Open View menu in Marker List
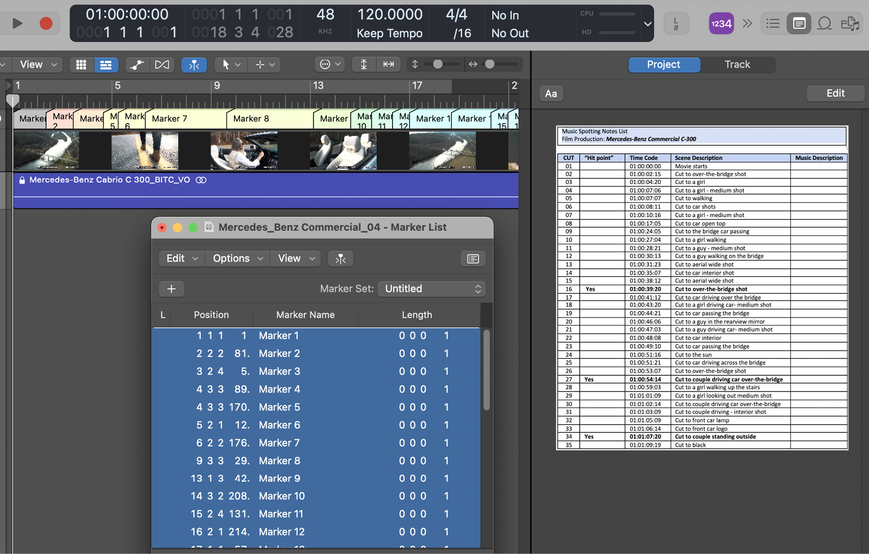This screenshot has width=869, height=554. [x=296, y=258]
